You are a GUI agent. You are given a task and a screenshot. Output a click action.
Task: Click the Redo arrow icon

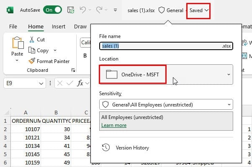99,10
